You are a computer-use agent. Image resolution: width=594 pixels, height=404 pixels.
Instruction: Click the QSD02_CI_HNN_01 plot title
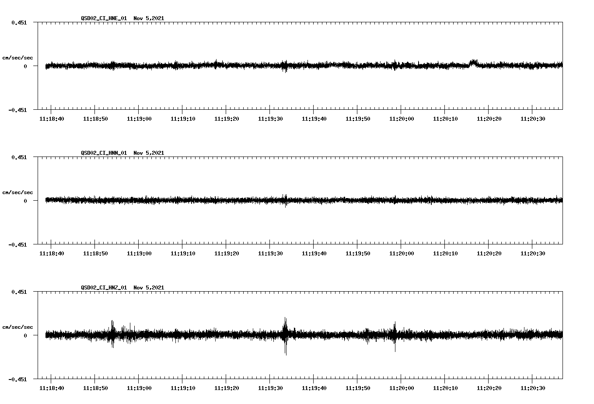point(122,153)
